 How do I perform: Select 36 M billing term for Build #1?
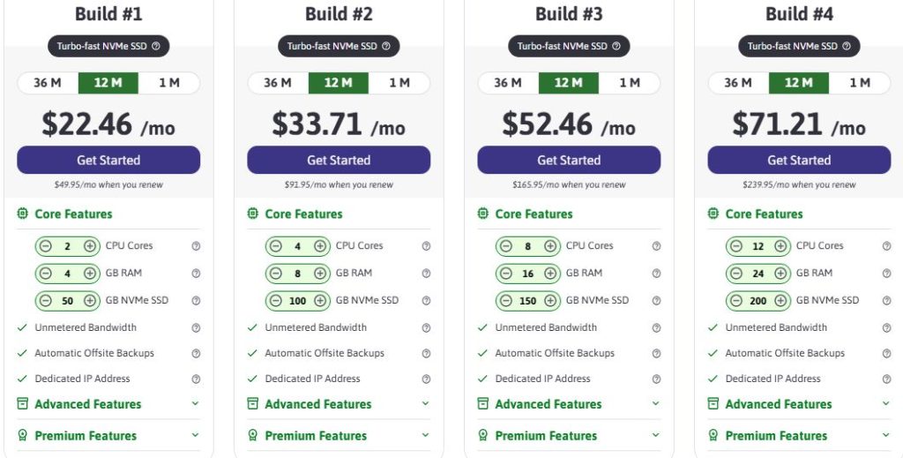tap(48, 83)
